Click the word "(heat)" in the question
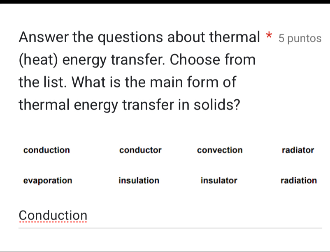 tap(39, 60)
